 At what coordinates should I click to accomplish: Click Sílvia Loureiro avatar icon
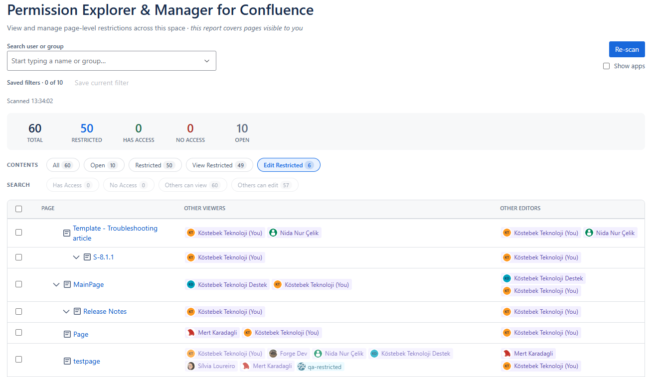click(191, 366)
